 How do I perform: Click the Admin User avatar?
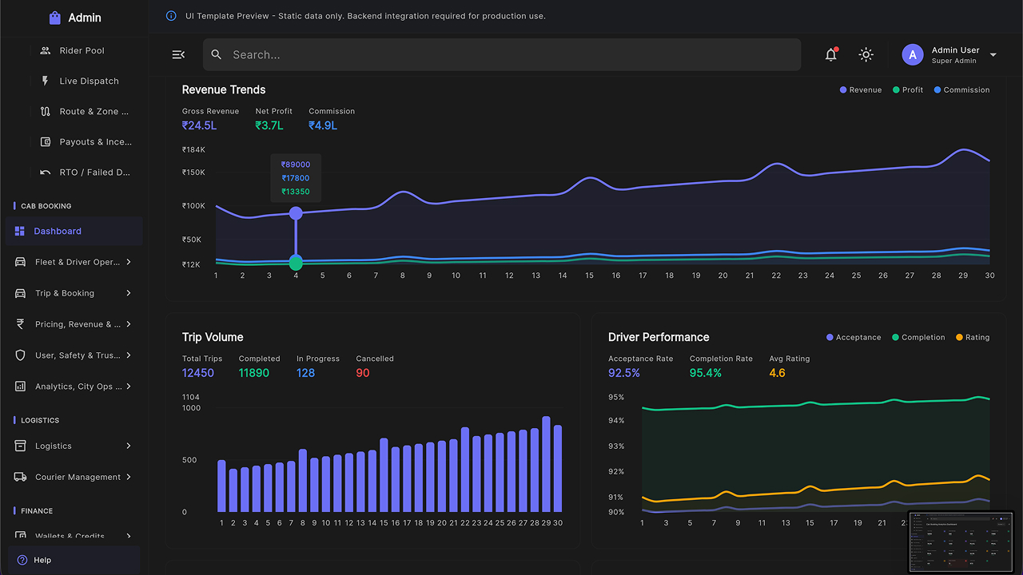pyautogui.click(x=913, y=54)
